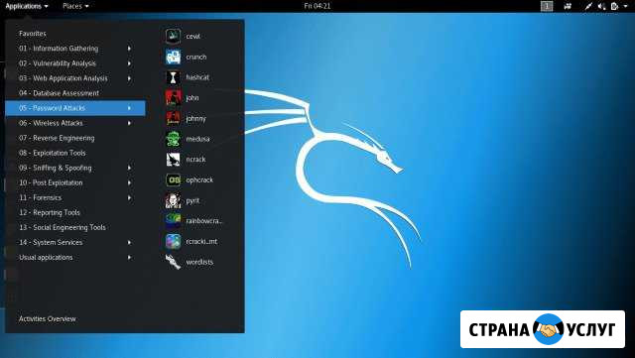
Task: Click the wordlists icon
Action: 174,262
